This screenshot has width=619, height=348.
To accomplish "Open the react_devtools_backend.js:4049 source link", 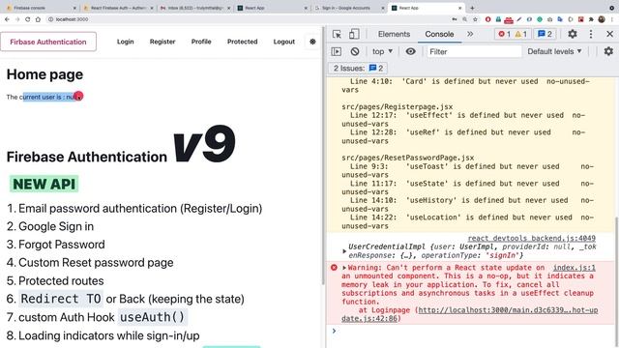I will (x=531, y=239).
